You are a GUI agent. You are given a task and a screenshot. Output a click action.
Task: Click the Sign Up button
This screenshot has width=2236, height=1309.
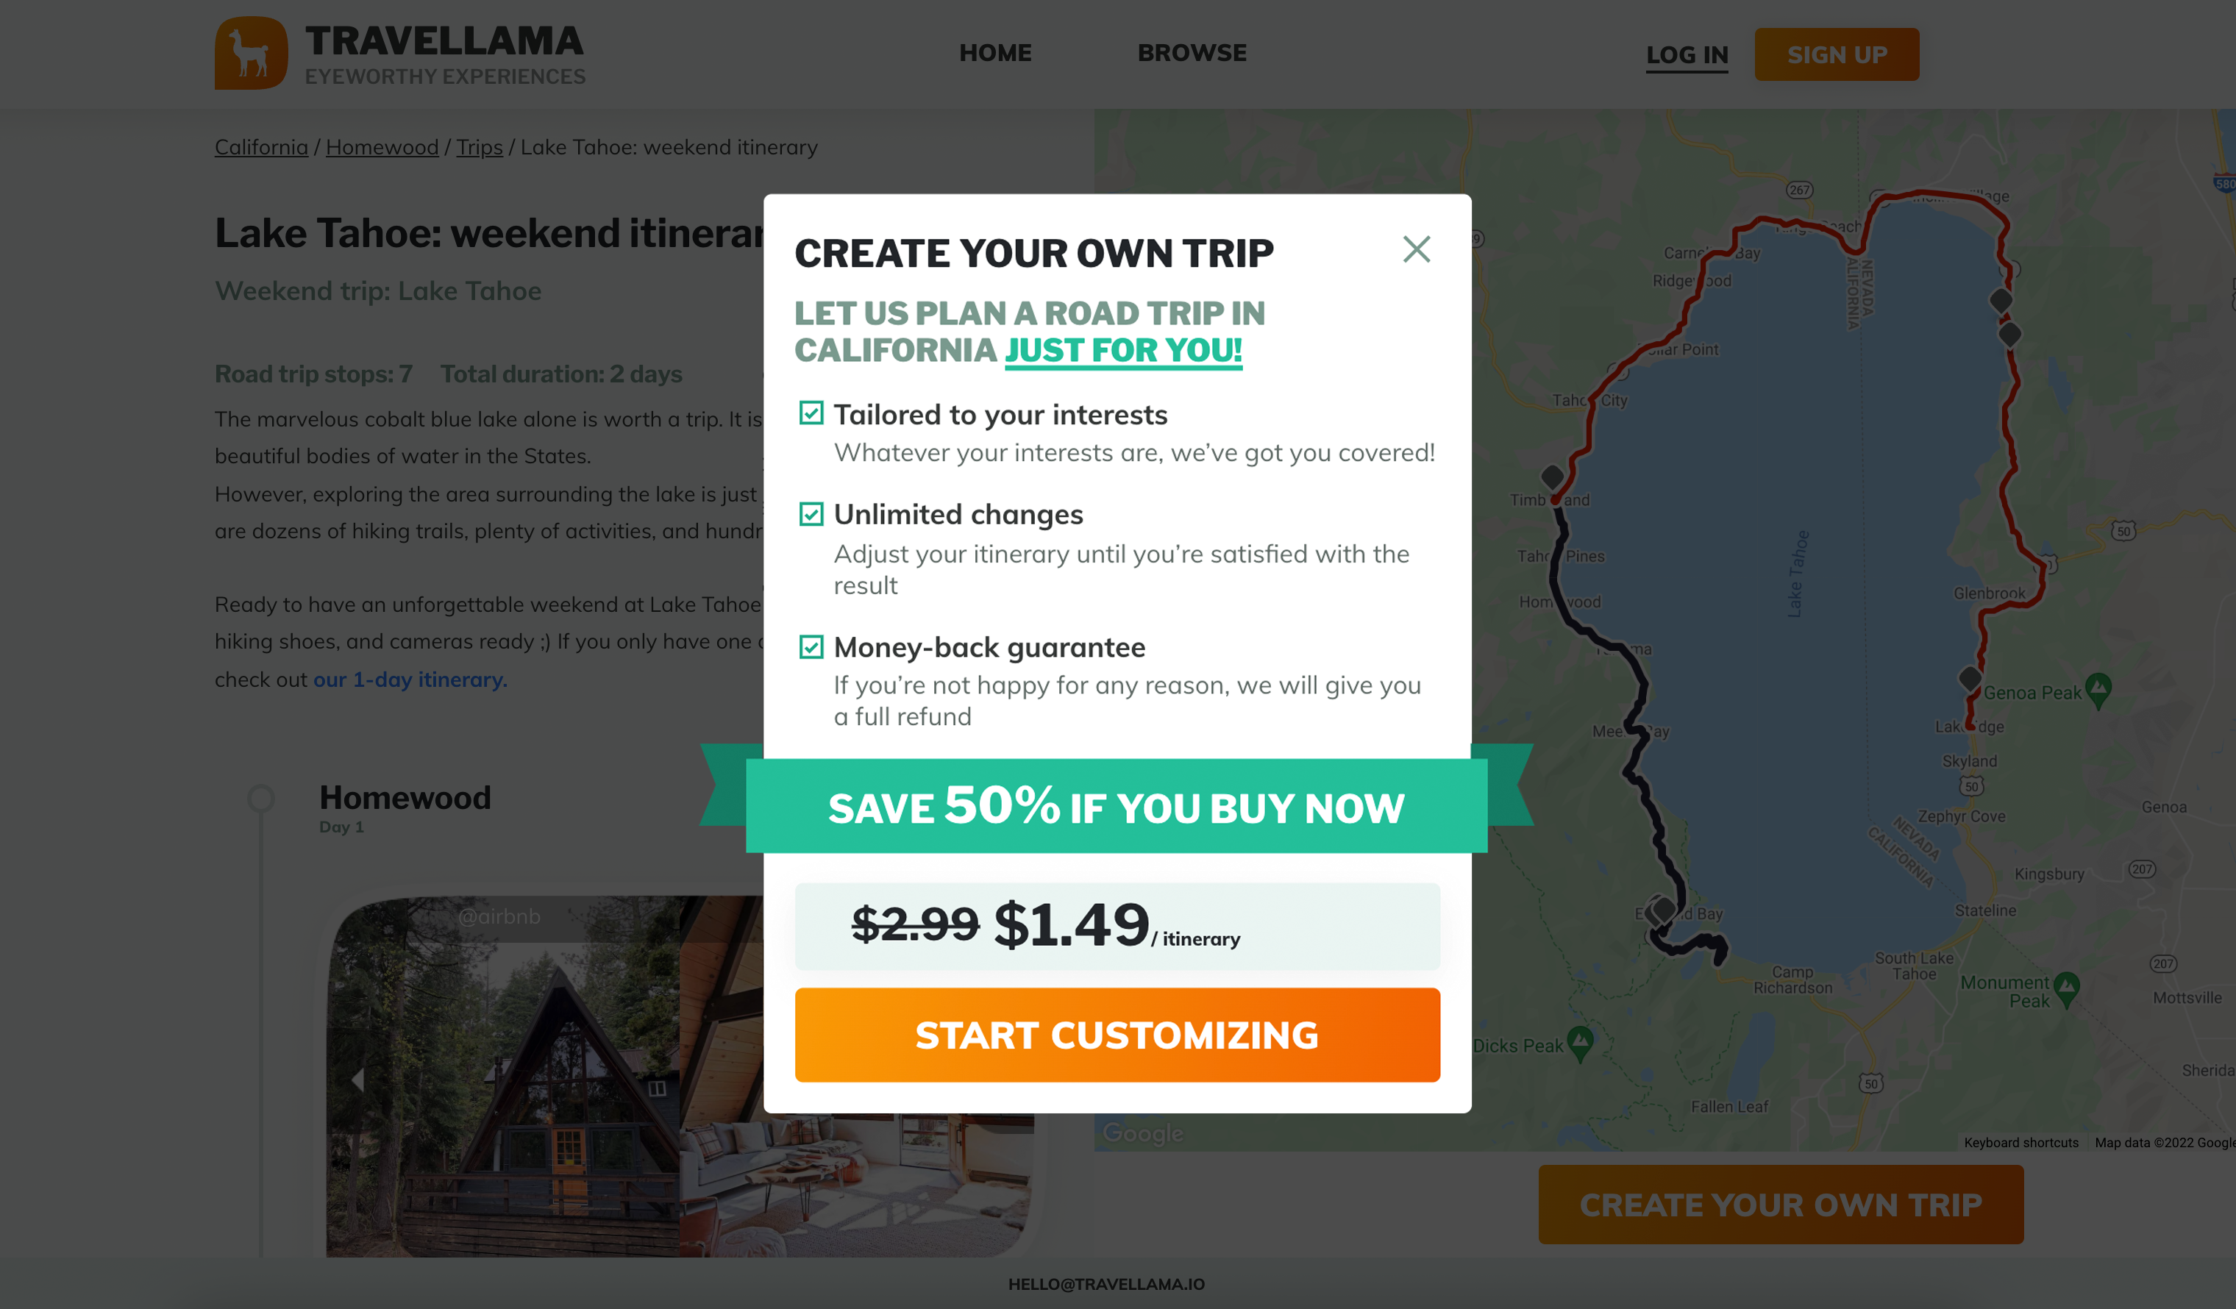[x=1836, y=55]
